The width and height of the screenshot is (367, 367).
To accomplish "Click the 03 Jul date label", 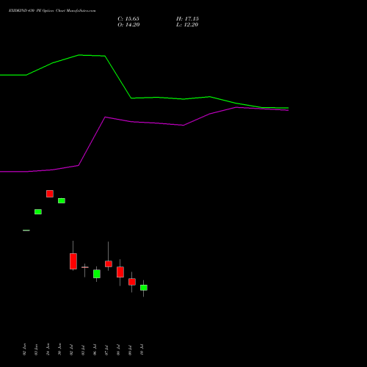I will coord(83,349).
